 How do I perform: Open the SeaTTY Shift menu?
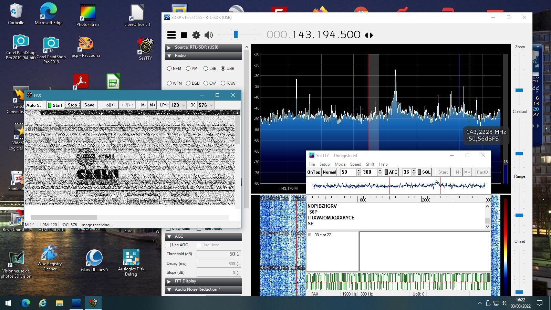click(370, 164)
